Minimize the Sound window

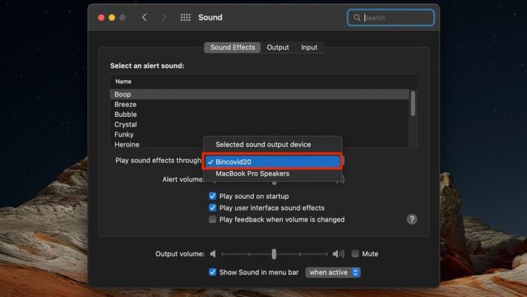[x=112, y=17]
